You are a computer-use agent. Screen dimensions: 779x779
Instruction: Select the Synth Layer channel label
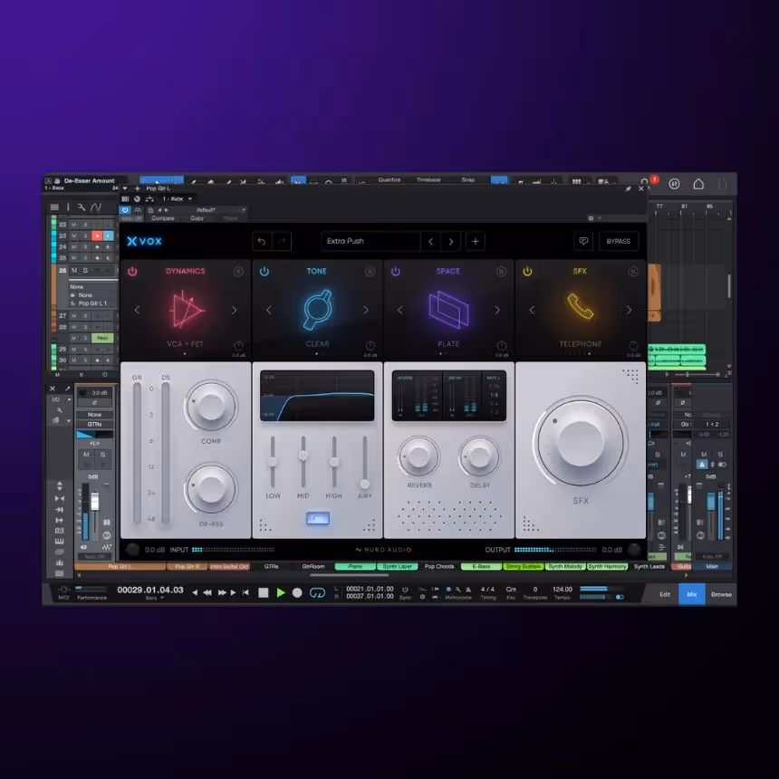point(398,566)
